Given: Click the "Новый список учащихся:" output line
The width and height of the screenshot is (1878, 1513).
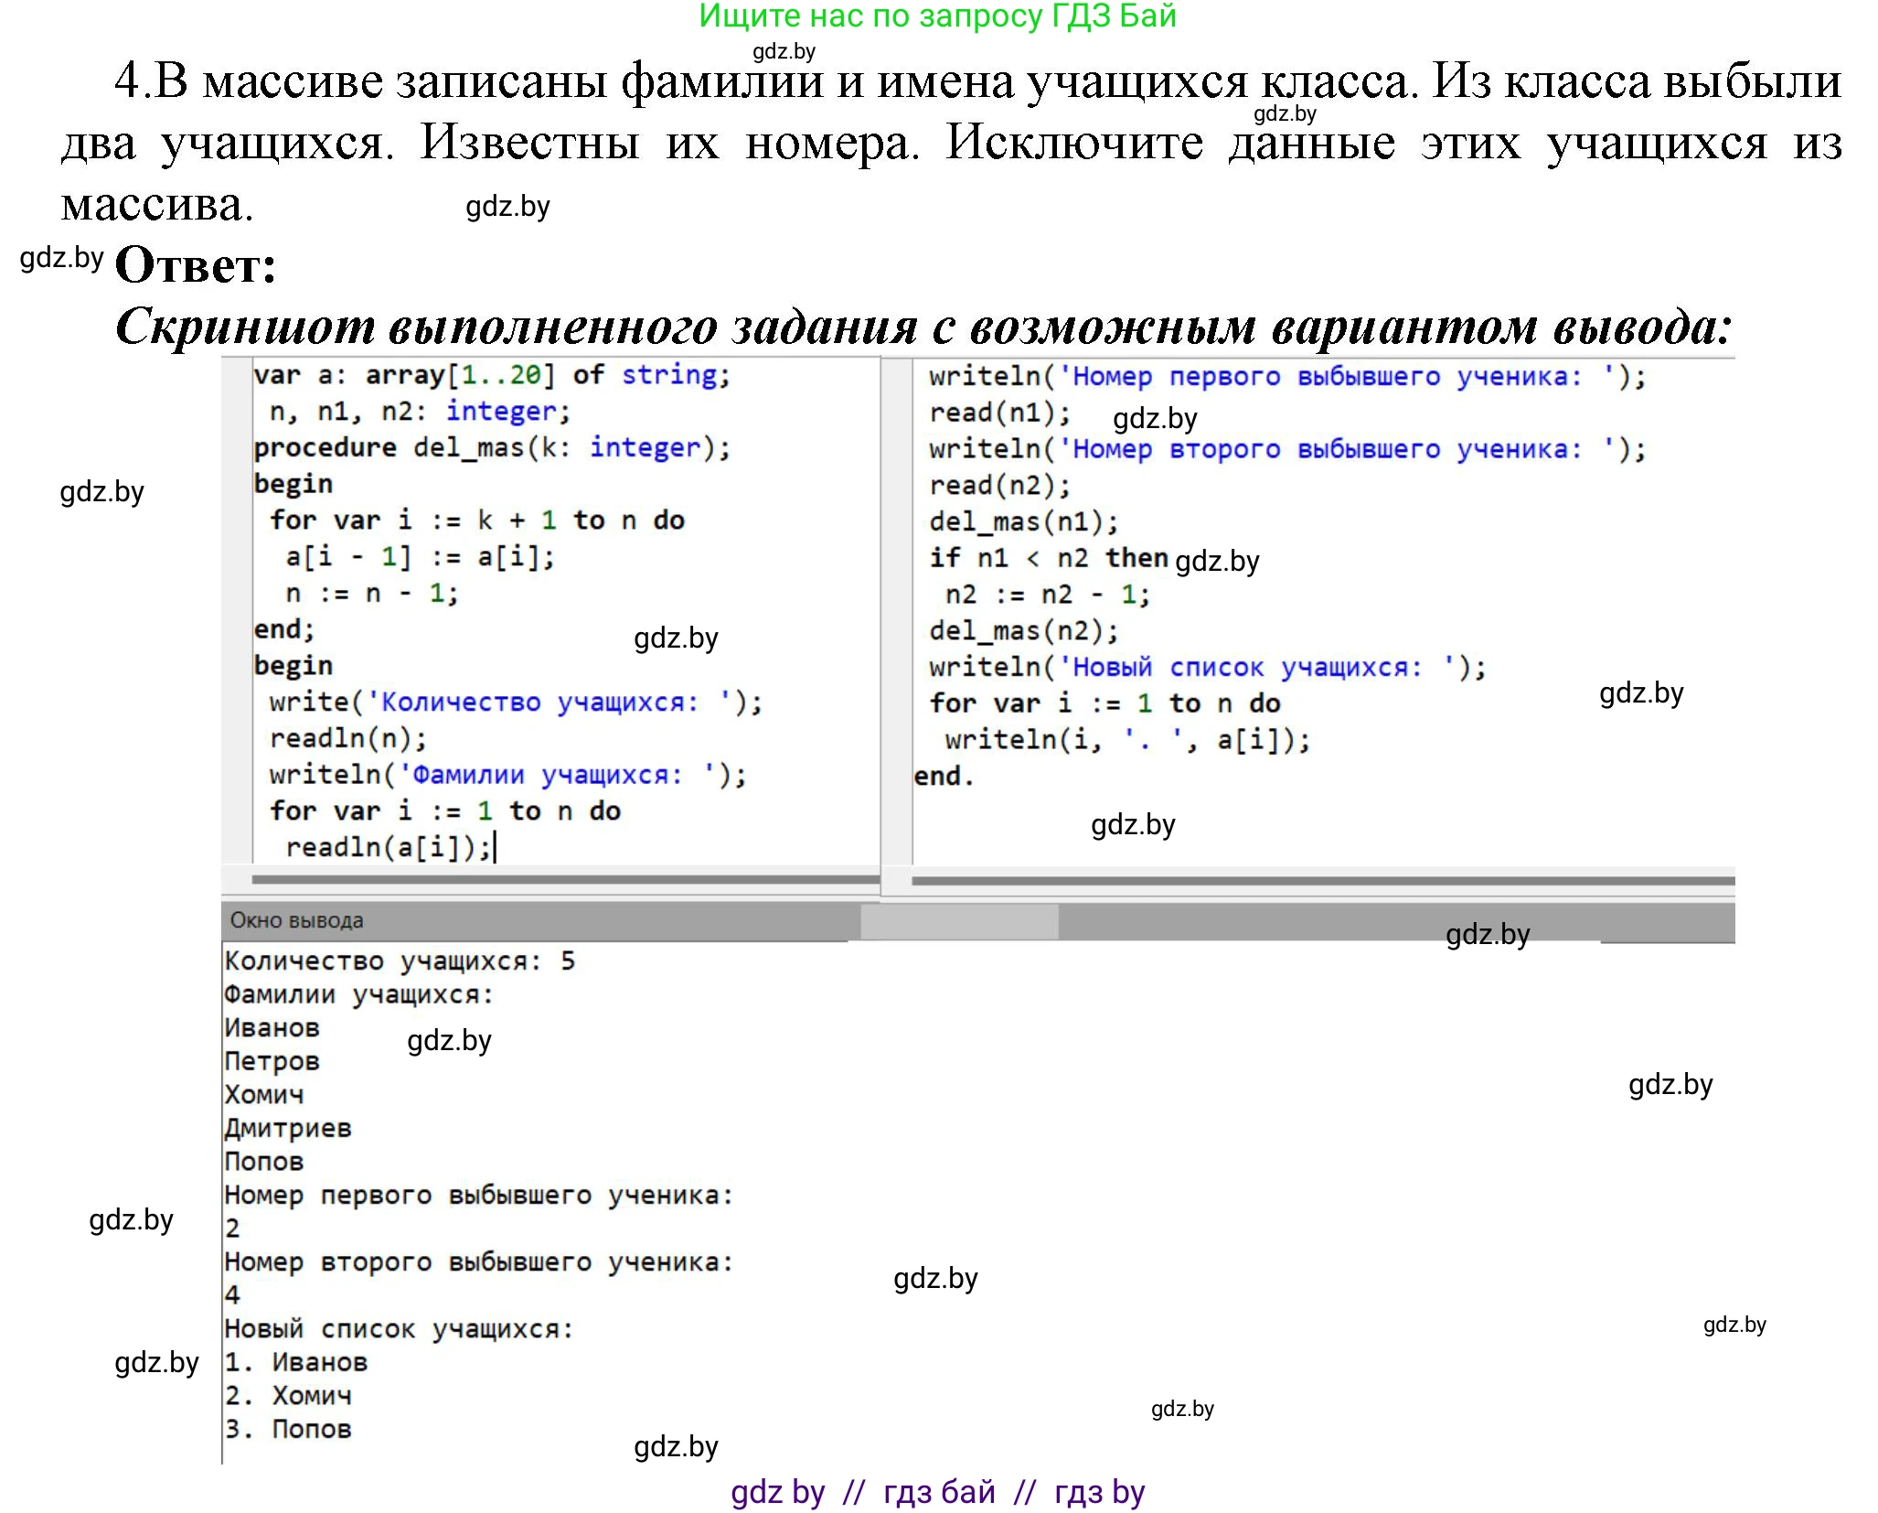Looking at the screenshot, I should click(x=398, y=1329).
